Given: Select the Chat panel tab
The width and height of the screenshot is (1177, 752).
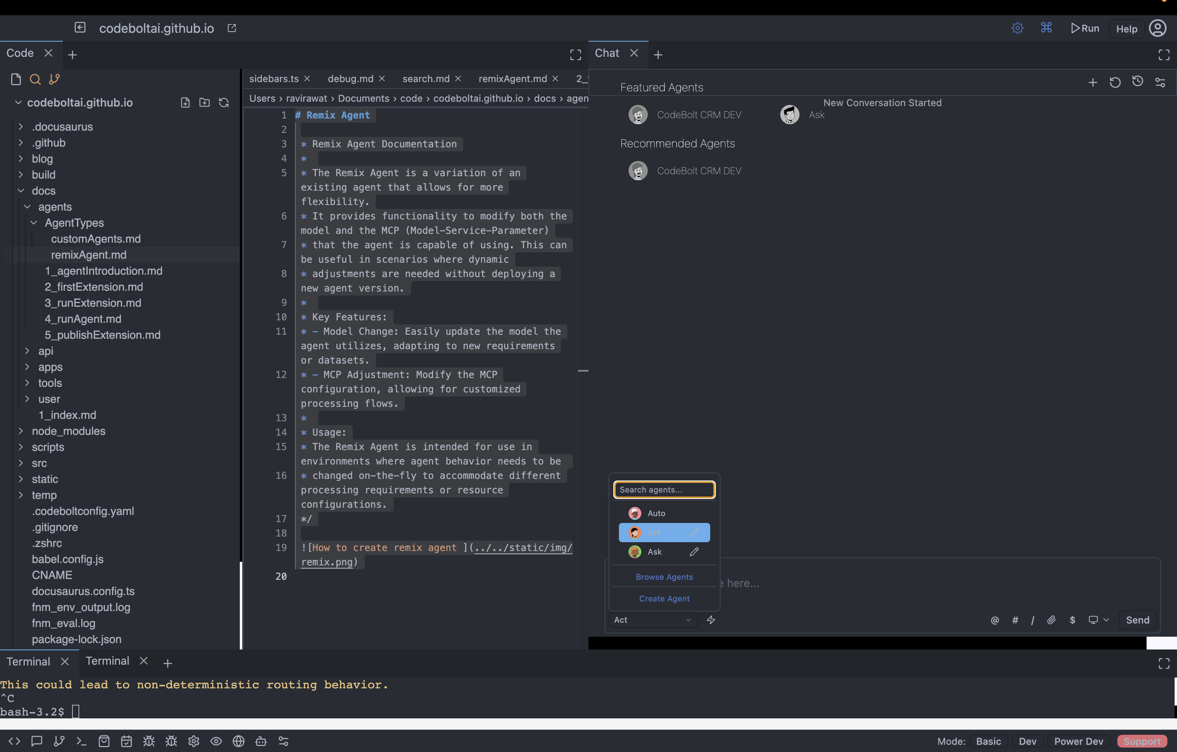Looking at the screenshot, I should point(607,53).
